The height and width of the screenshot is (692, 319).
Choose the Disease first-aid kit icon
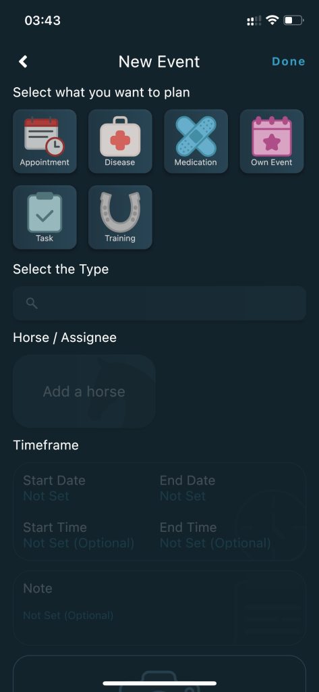coord(120,141)
